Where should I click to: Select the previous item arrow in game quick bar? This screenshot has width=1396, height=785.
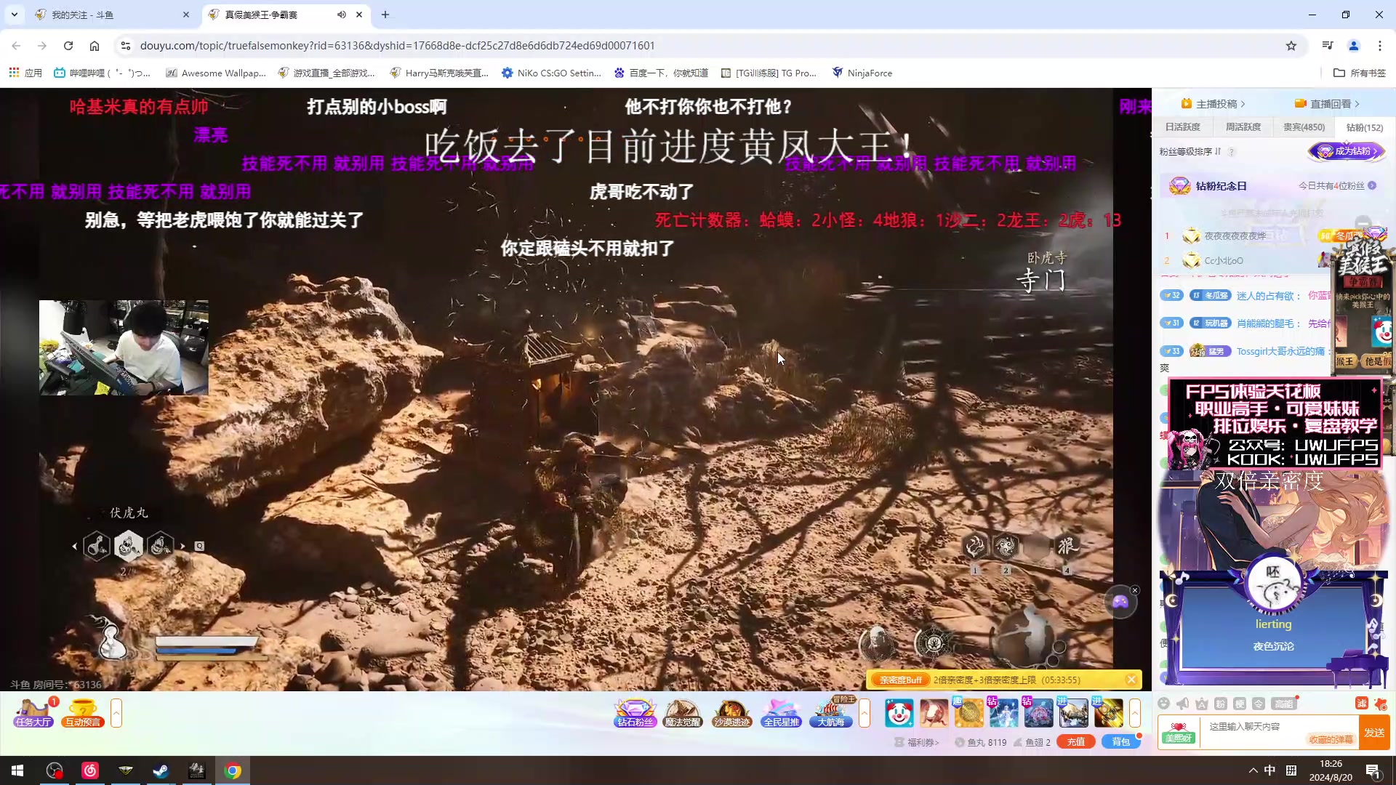tap(74, 546)
